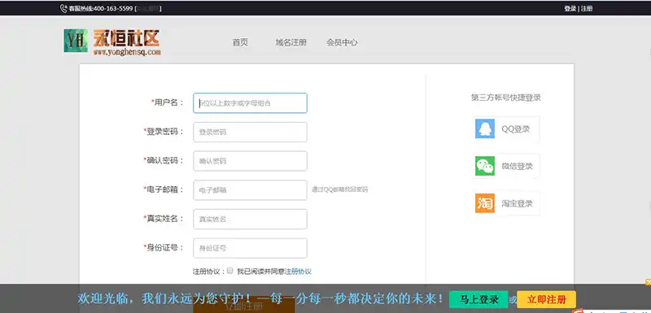
Task: Click the 通过QQ邮箱找回密码 hint
Action: (x=339, y=190)
